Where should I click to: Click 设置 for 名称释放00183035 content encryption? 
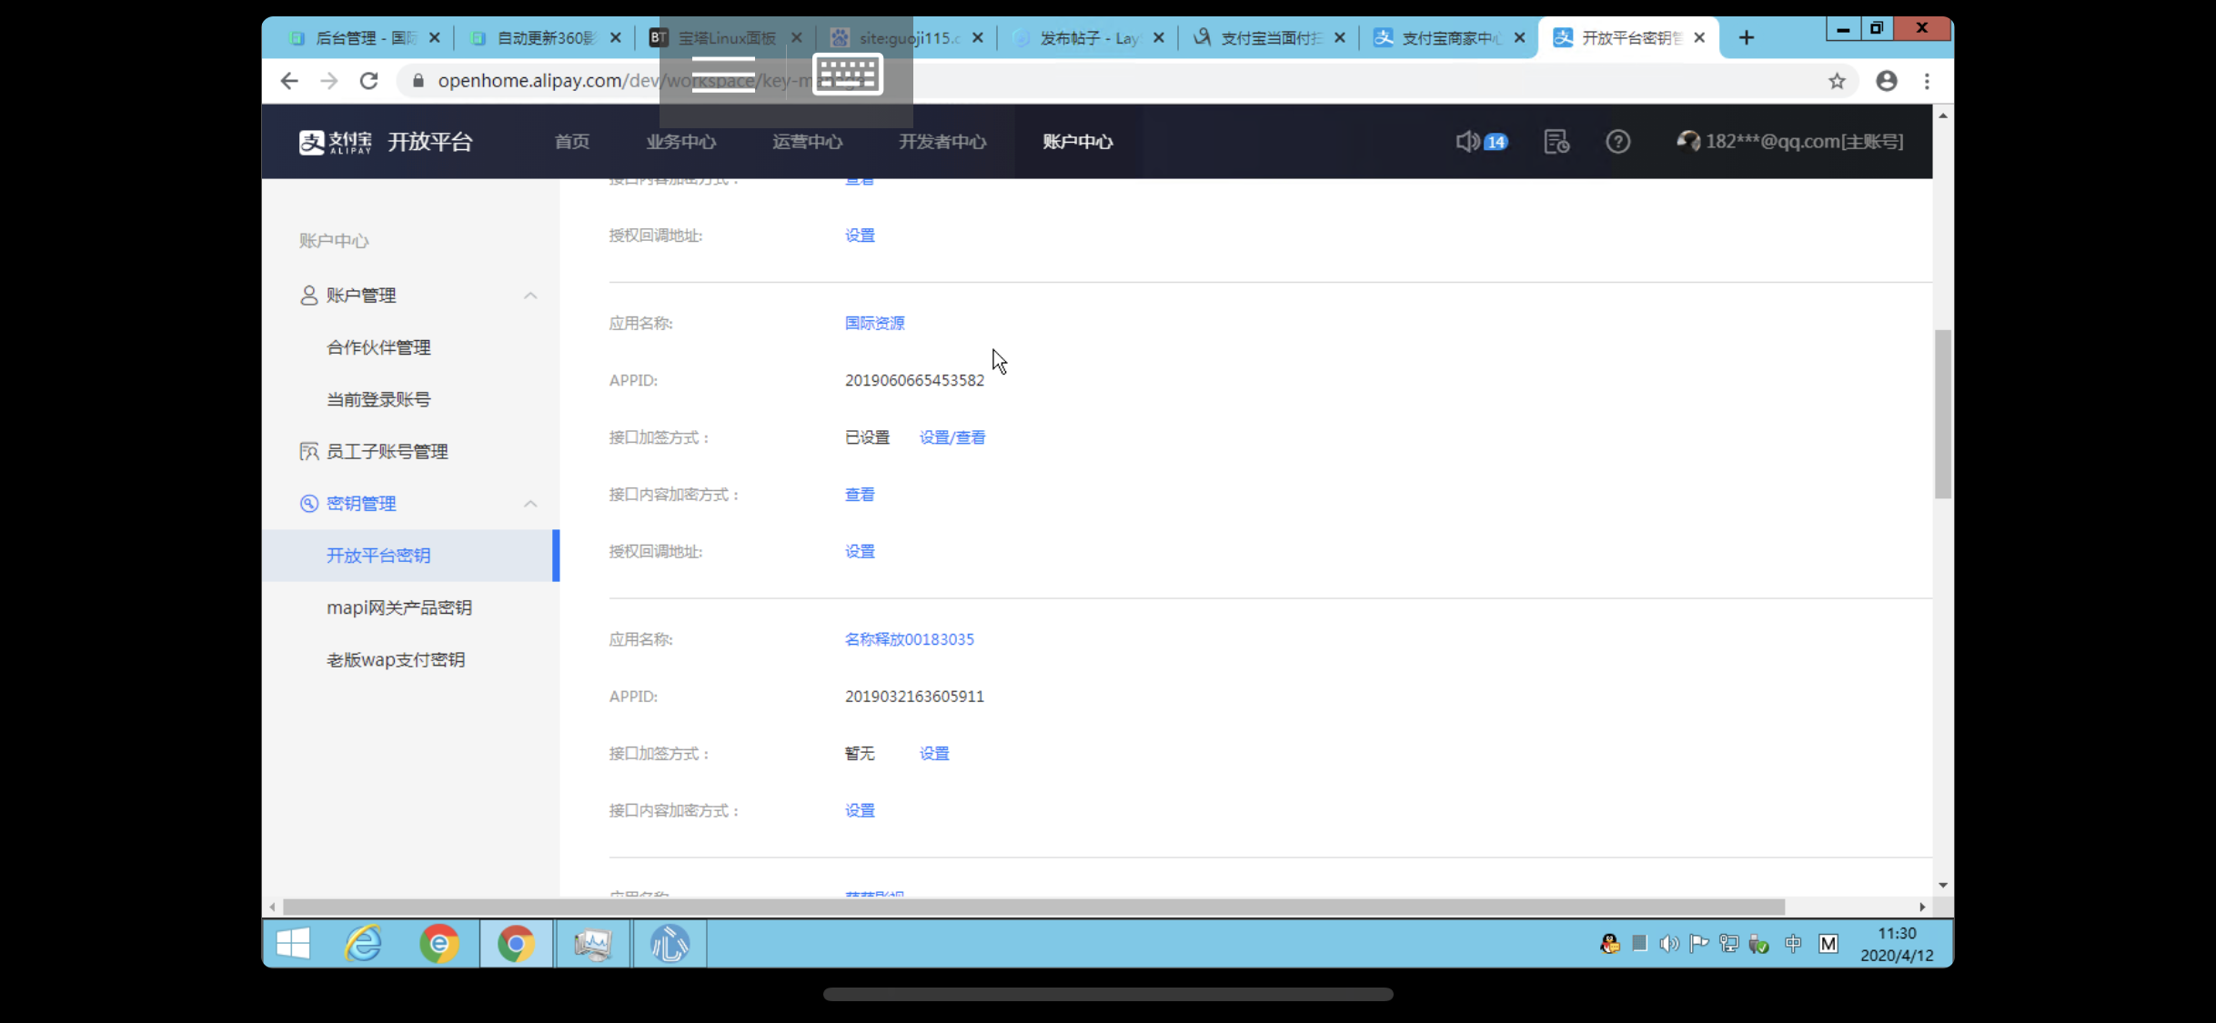(x=860, y=811)
